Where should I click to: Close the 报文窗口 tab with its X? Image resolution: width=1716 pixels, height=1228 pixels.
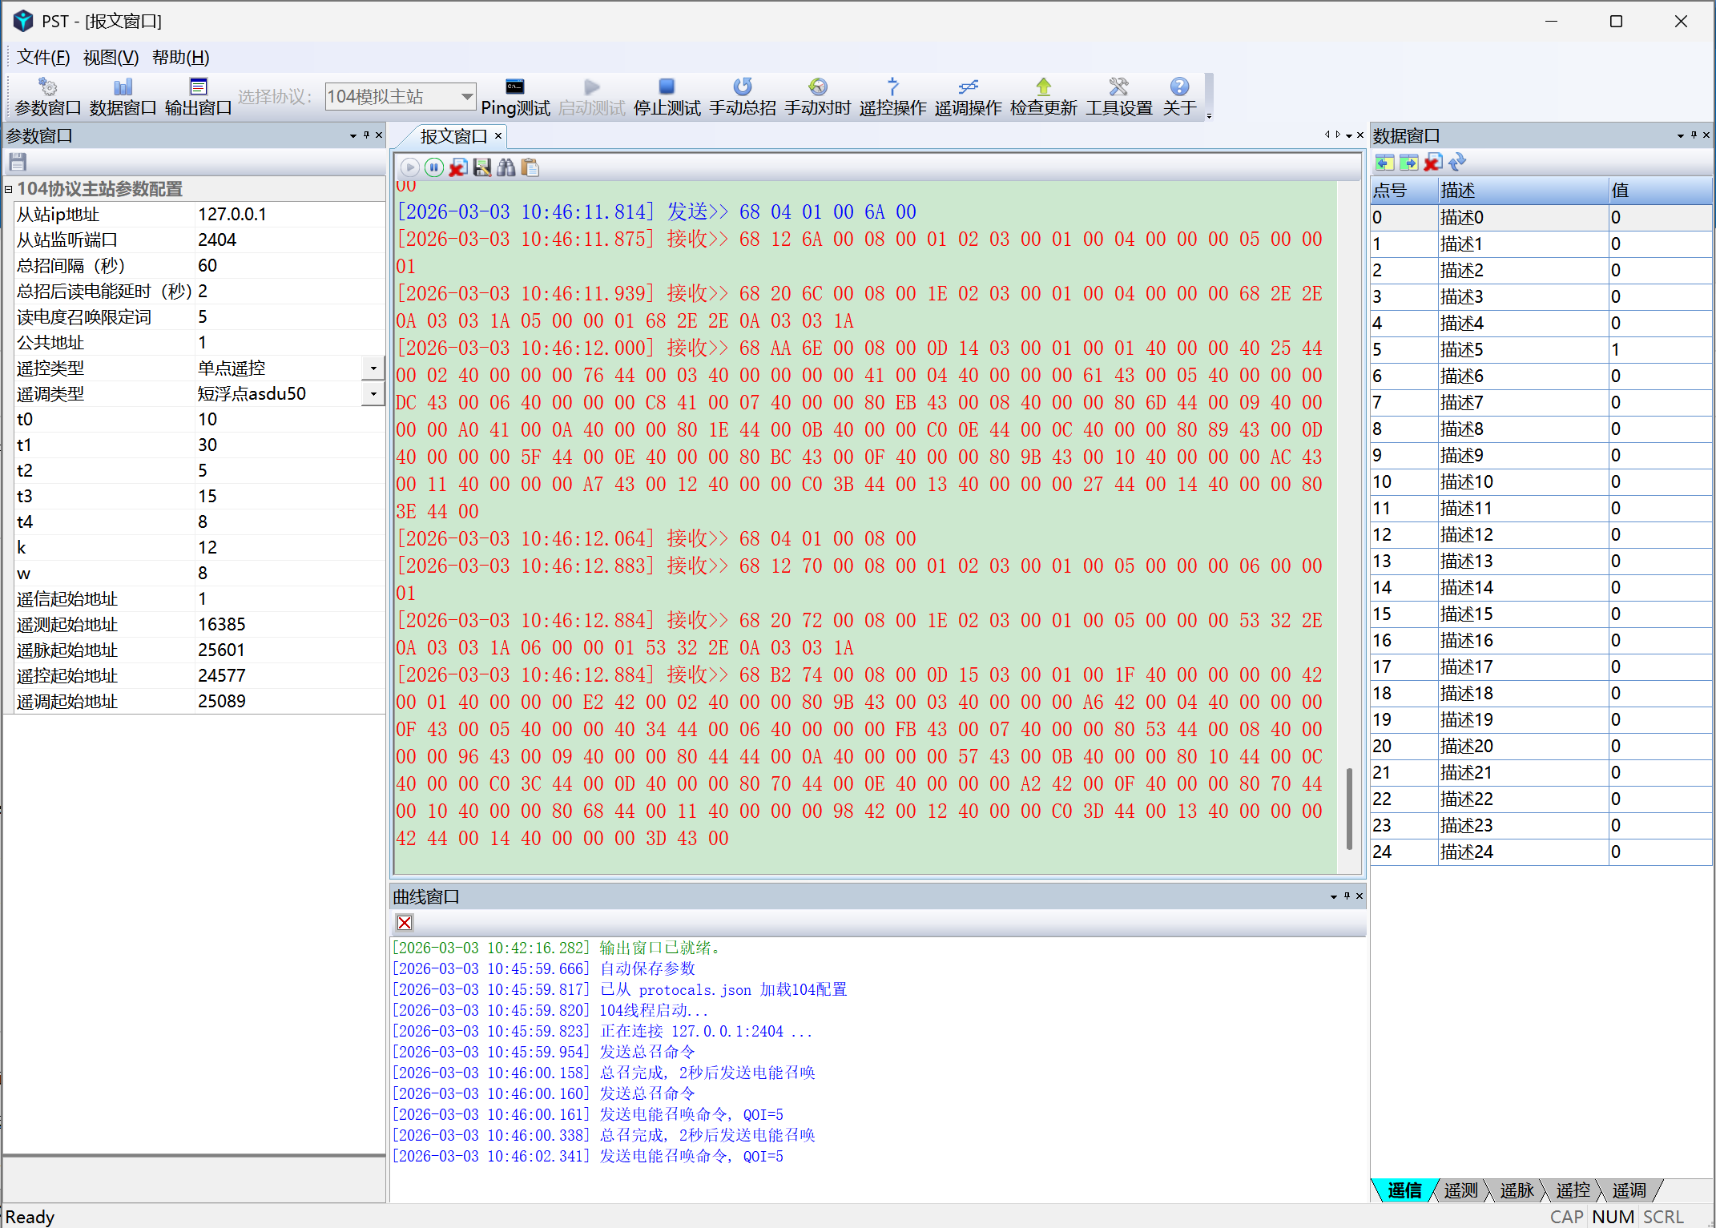coord(498,136)
